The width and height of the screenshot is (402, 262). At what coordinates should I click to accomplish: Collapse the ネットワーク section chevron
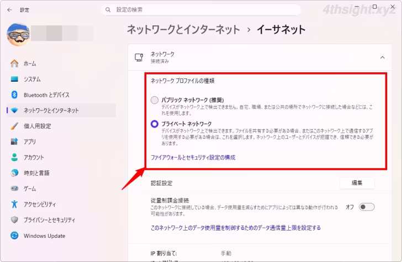[382, 57]
